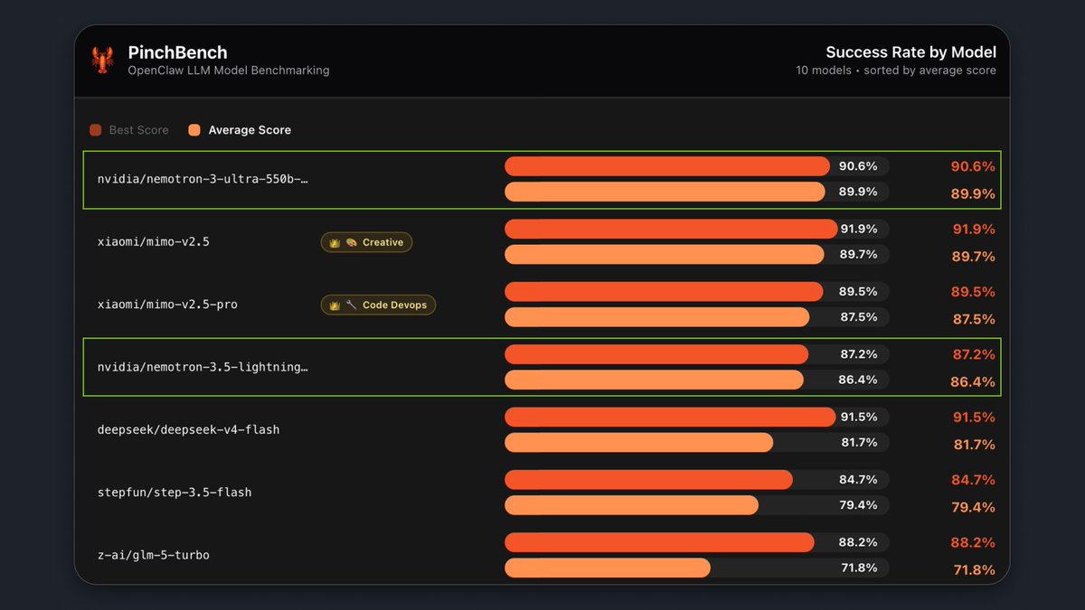Screen dimensions: 1085x610
Task: Click the 91.5% best score bar for deepseek-v4-flash
Action: [670, 417]
